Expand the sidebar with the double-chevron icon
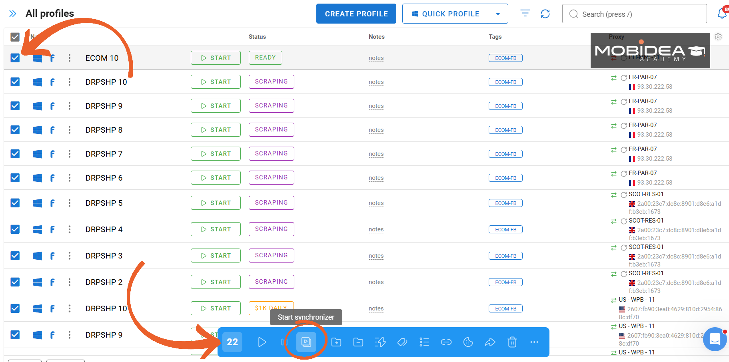Image resolution: width=729 pixels, height=362 pixels. coord(13,14)
